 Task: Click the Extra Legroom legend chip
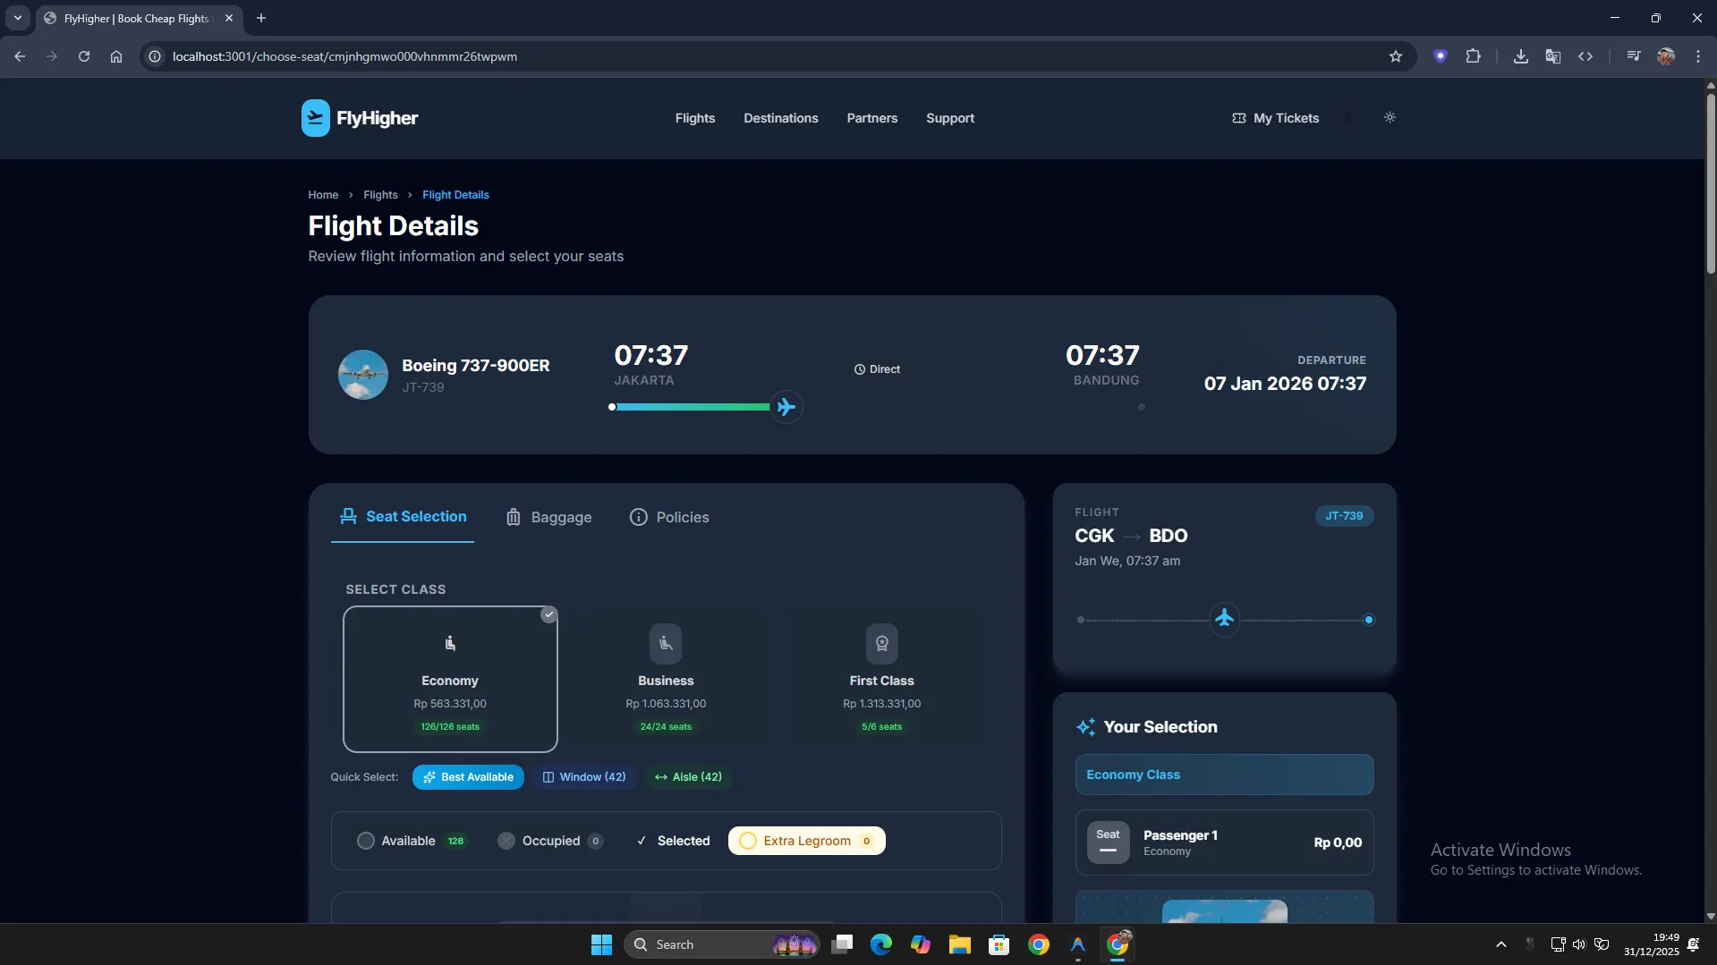[x=806, y=841]
